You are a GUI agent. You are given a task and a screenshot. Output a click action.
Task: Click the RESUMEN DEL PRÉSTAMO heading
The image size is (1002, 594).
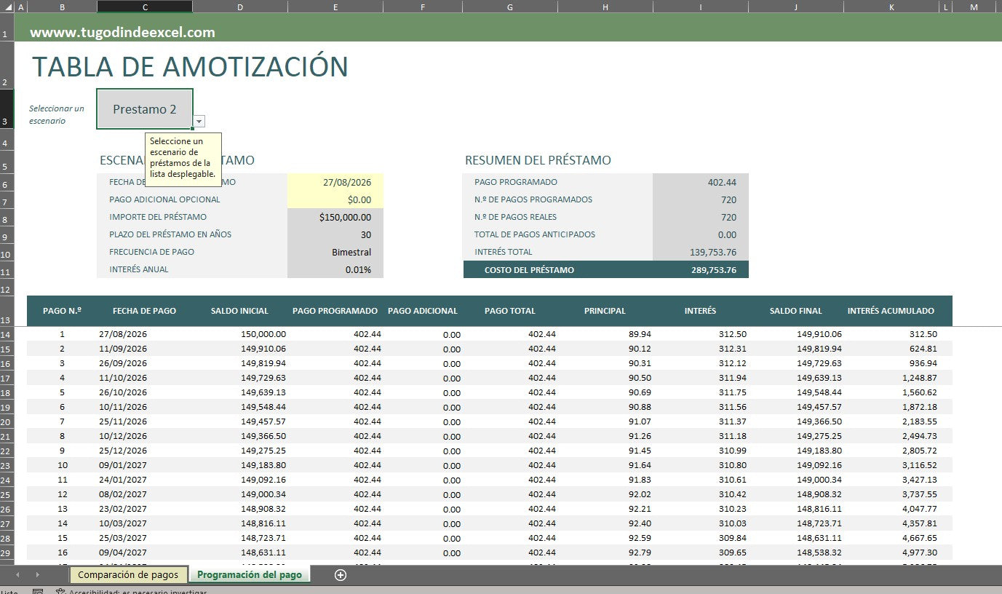(538, 160)
